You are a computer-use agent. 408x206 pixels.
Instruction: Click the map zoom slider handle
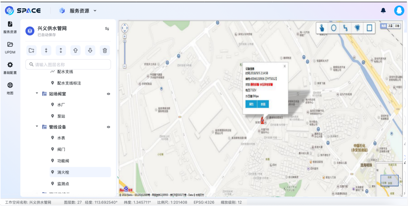click(x=125, y=41)
